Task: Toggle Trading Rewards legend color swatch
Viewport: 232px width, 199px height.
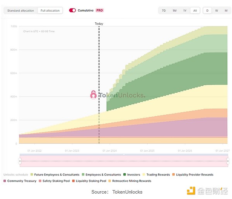Action: [143, 175]
